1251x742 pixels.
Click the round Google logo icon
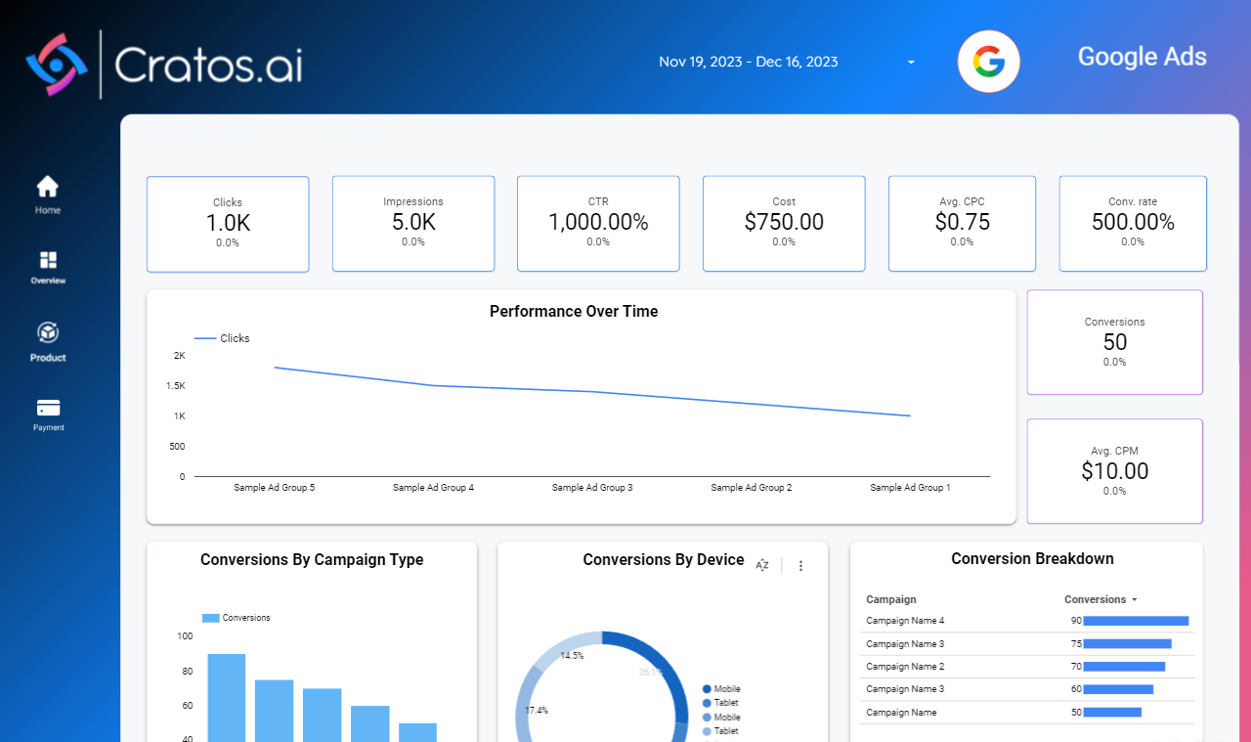pyautogui.click(x=988, y=62)
